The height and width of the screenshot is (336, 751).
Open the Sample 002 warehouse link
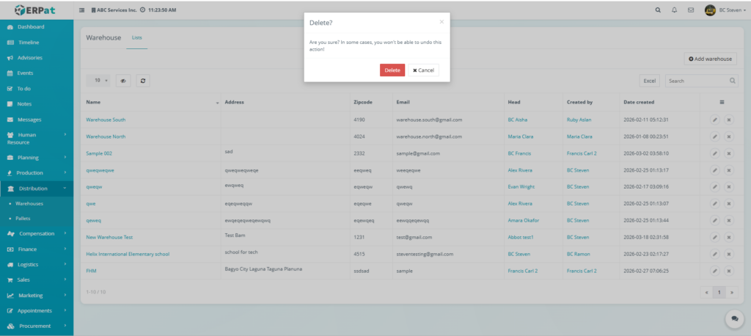click(99, 153)
